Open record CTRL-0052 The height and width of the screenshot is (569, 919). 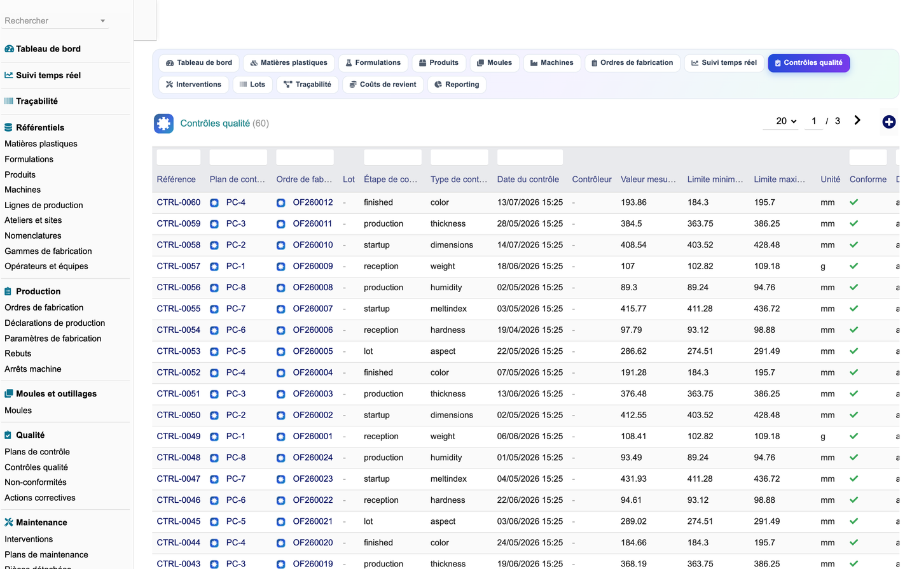pos(179,372)
